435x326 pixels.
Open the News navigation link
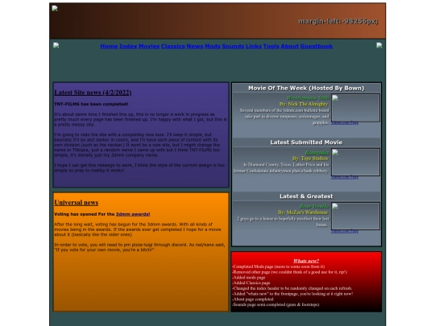[x=195, y=47]
